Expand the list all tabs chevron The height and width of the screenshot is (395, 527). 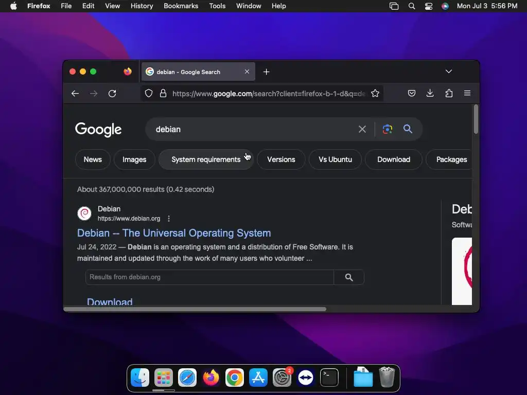click(x=449, y=71)
